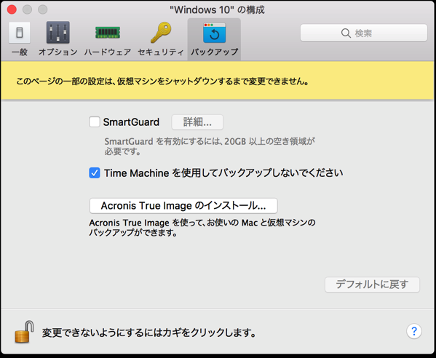Click the 詳細... details button
This screenshot has width=436, height=358.
coord(197,122)
